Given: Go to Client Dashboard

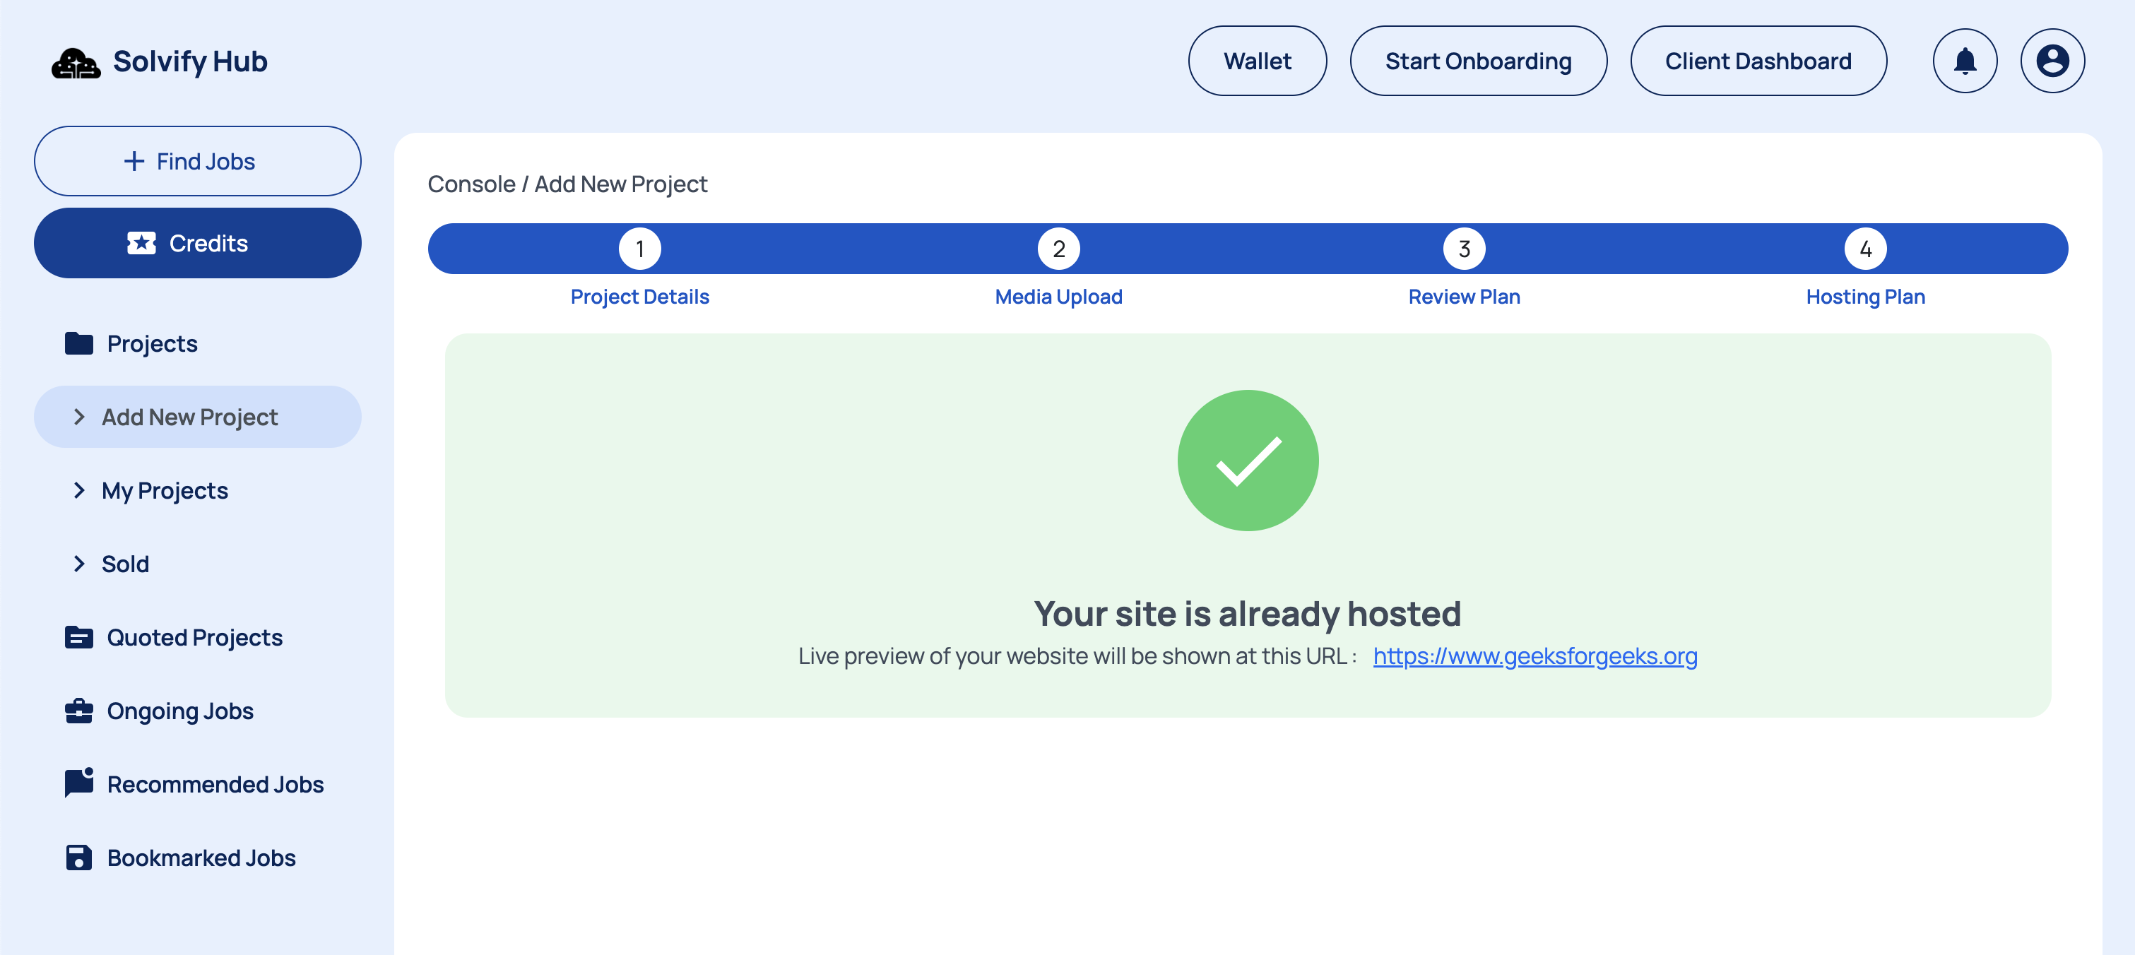Looking at the screenshot, I should 1758,61.
